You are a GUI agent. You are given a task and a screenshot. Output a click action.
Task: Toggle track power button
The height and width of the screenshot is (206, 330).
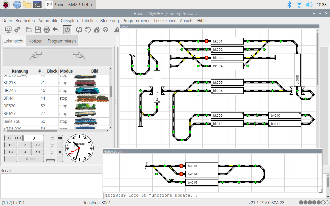pos(67,30)
